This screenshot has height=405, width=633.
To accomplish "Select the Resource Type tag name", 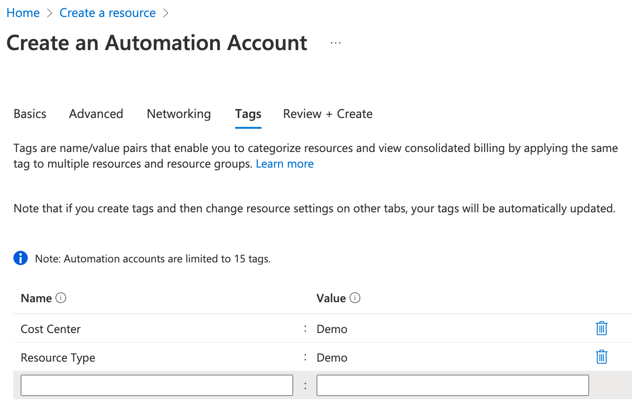I will tap(58, 358).
